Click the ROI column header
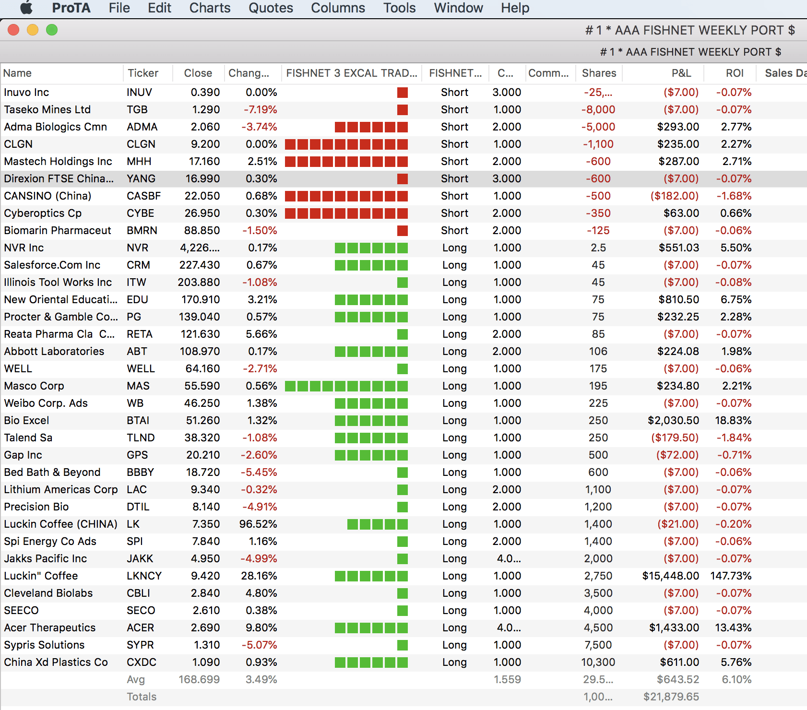The height and width of the screenshot is (710, 807). [734, 73]
